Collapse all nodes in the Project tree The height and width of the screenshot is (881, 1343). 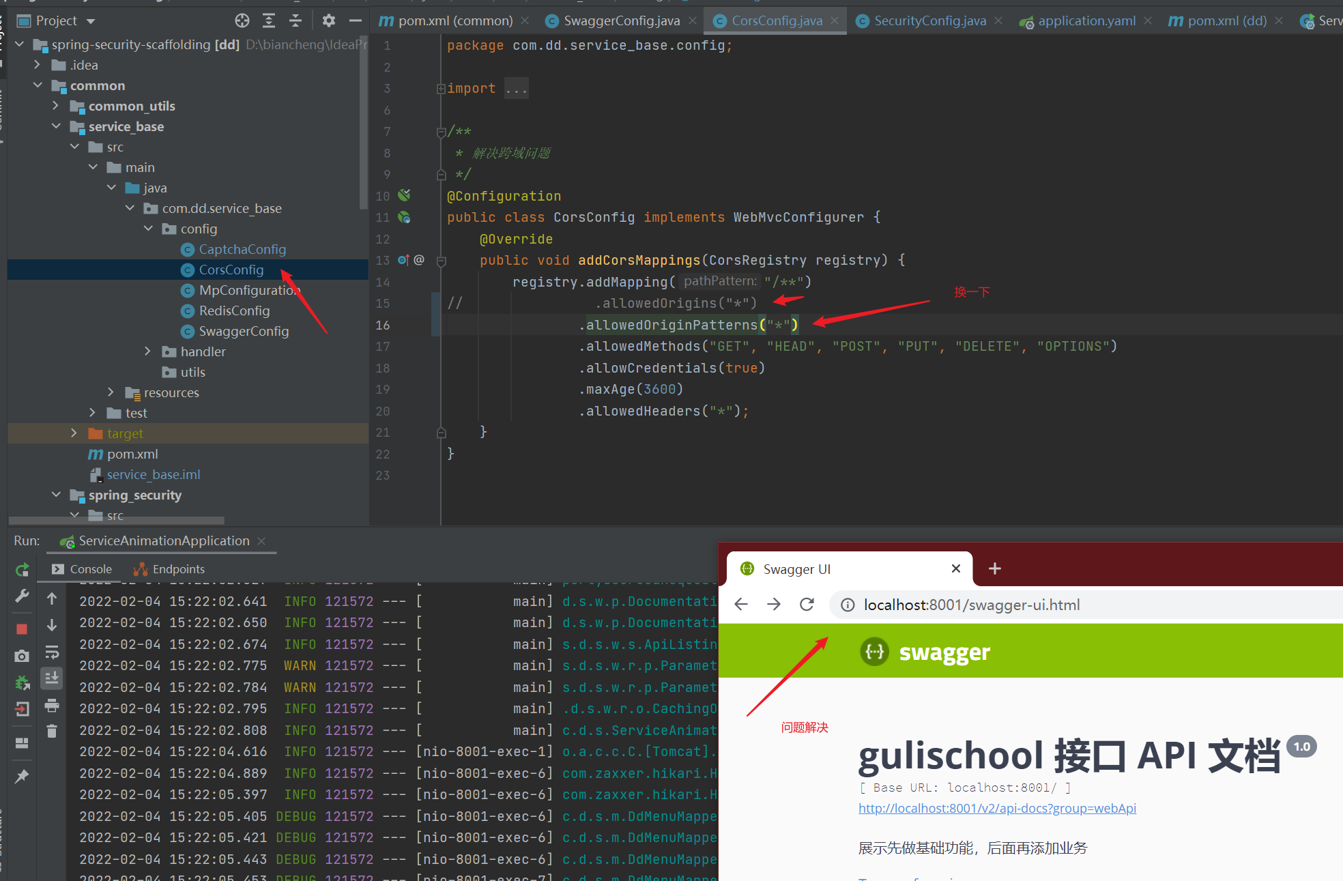(x=295, y=20)
